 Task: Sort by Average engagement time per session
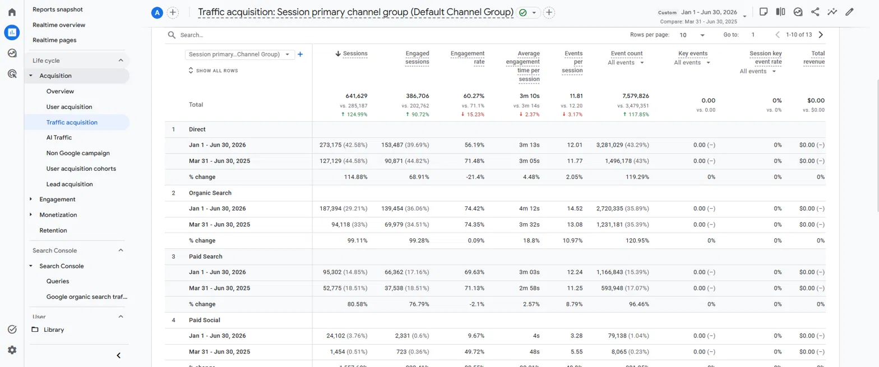(x=524, y=66)
